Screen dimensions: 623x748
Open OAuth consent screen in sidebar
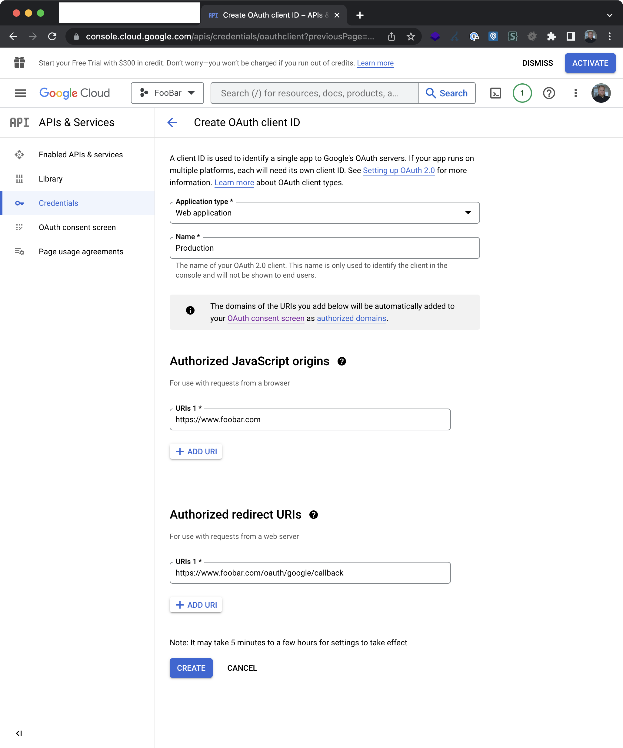click(77, 227)
